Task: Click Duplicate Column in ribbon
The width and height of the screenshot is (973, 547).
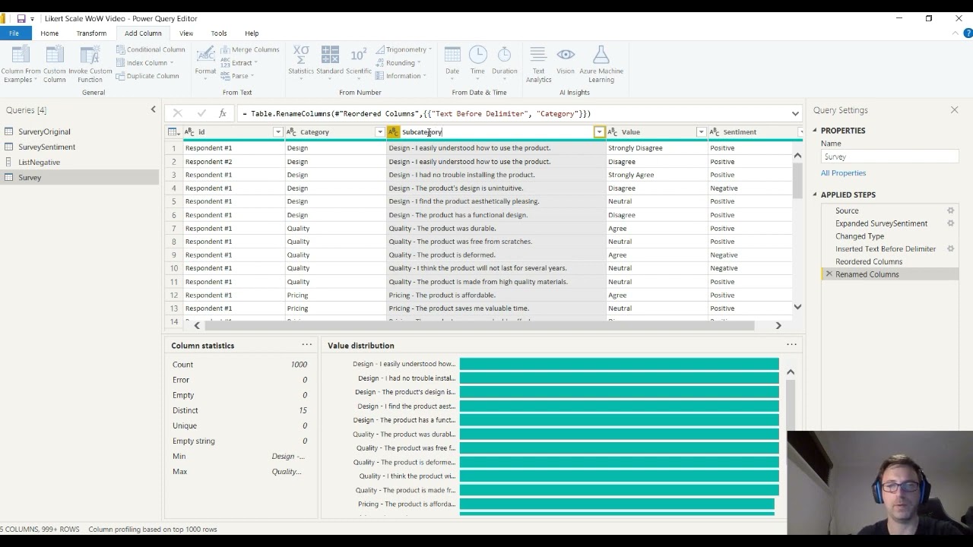Action: (x=147, y=76)
